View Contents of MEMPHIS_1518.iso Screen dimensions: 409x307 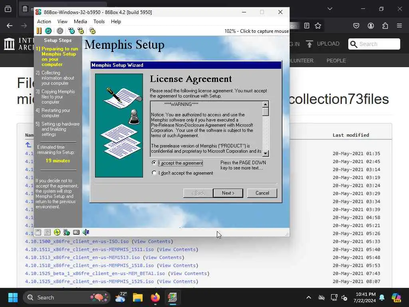tap(177, 265)
